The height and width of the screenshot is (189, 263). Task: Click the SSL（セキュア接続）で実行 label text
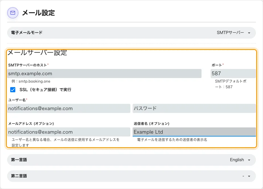coord(45,90)
